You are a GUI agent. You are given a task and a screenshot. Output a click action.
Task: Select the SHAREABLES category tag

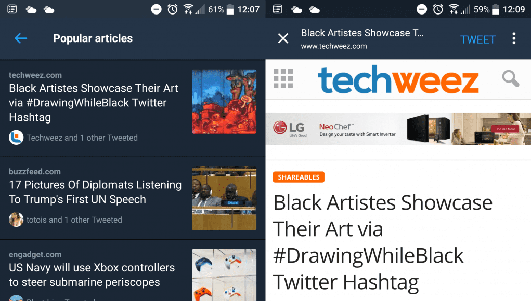click(299, 177)
